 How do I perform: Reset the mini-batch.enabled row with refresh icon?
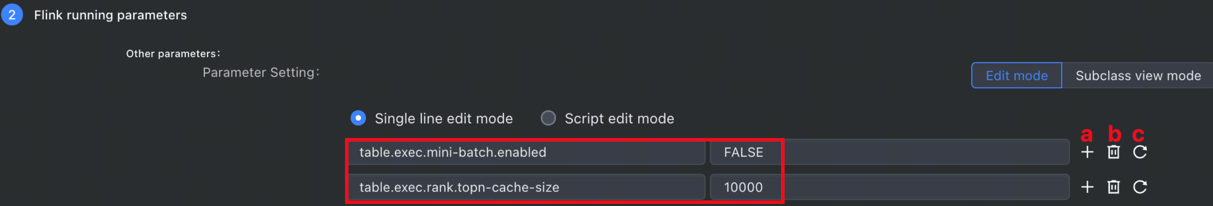point(1140,152)
